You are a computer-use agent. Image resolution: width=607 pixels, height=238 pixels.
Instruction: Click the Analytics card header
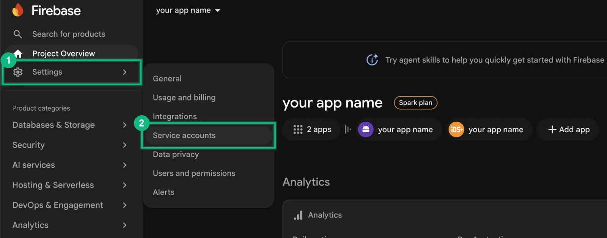click(x=318, y=215)
